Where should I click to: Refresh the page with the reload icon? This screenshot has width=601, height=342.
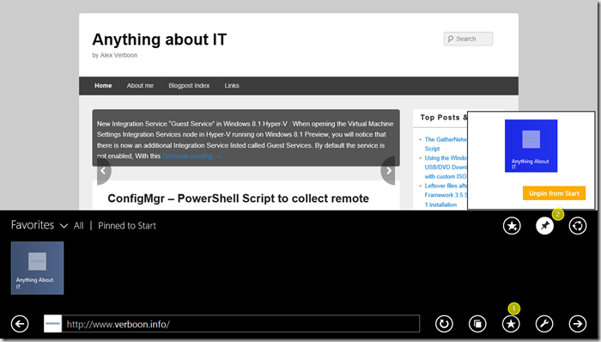(444, 324)
